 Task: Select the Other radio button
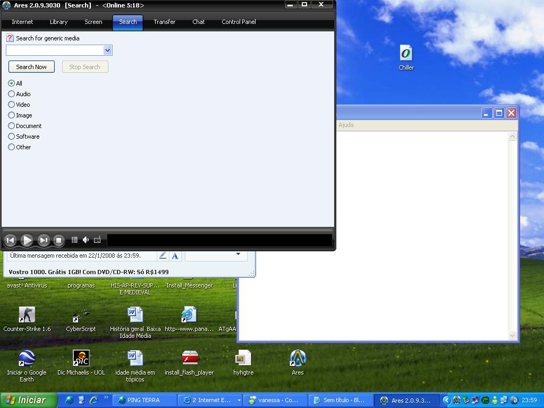(x=12, y=147)
